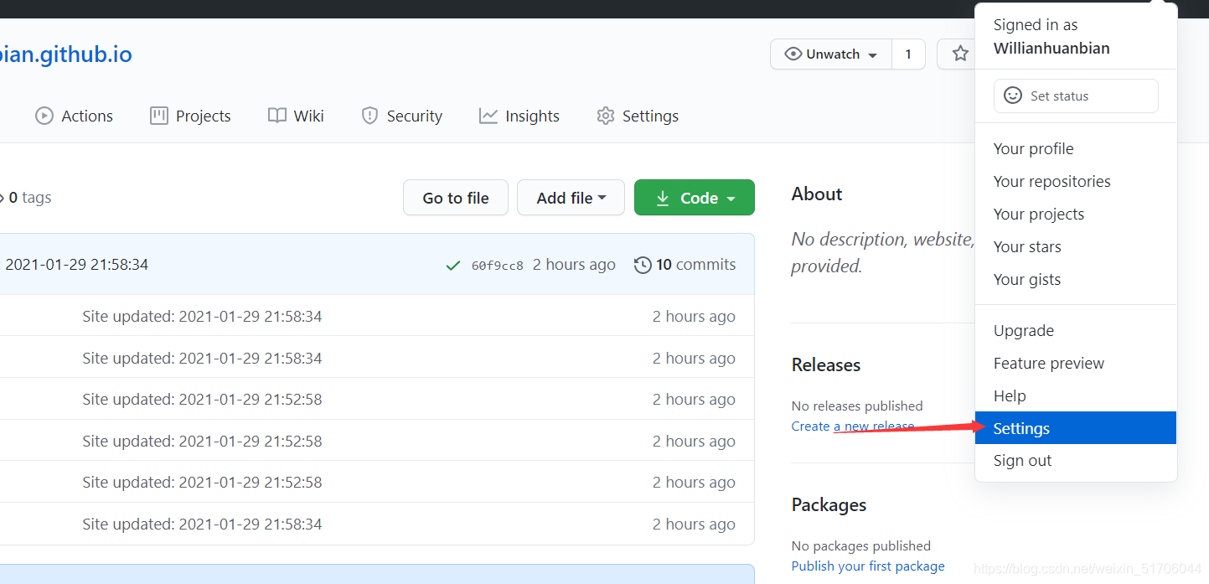The image size is (1209, 584).
Task: Click the watchers count 1
Action: [908, 54]
